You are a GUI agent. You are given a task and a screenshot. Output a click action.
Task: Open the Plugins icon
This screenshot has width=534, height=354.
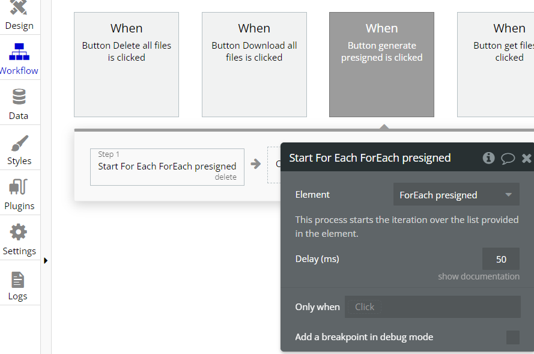point(19,188)
